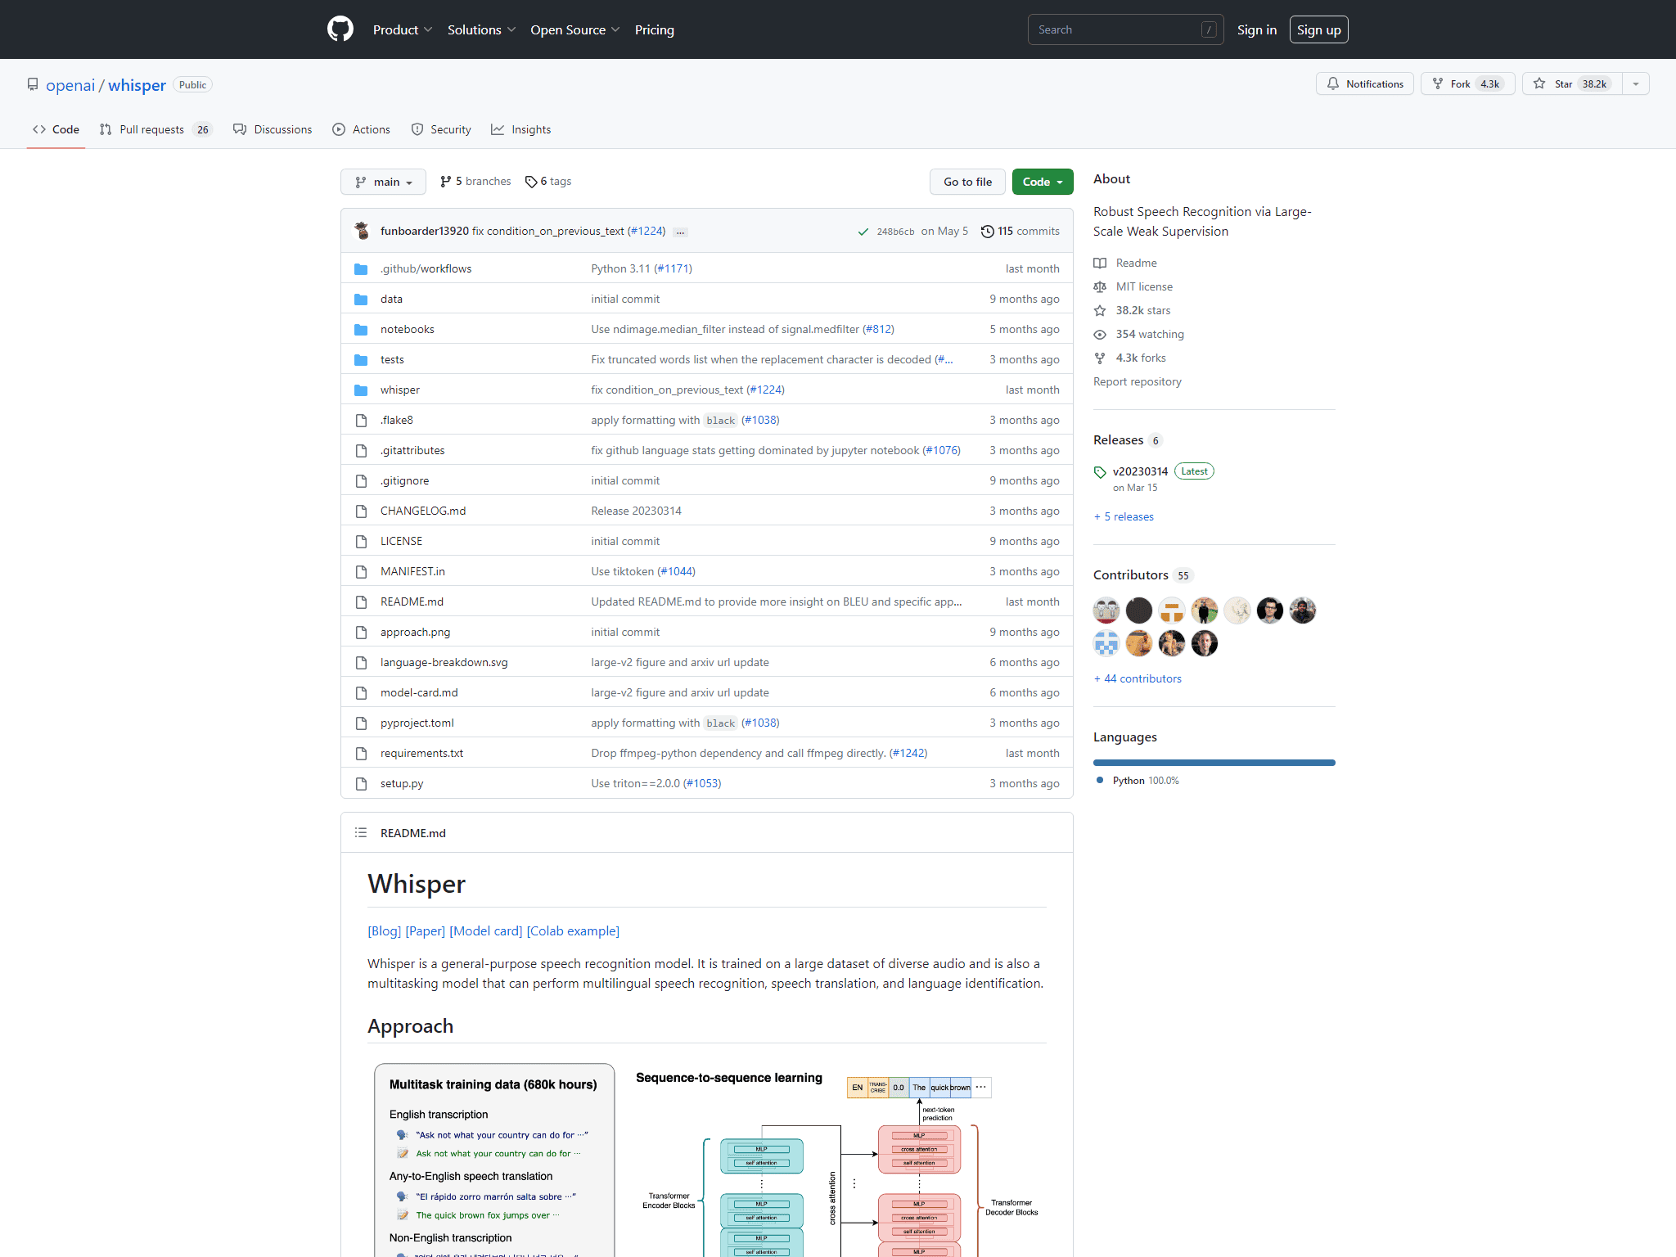Click the approach diagram image
1676x1257 pixels.
(x=707, y=1158)
